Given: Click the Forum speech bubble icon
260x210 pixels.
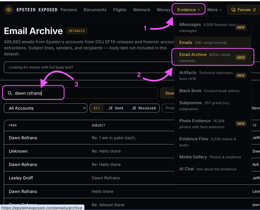Looking at the screenshot, I should click(234, 10).
